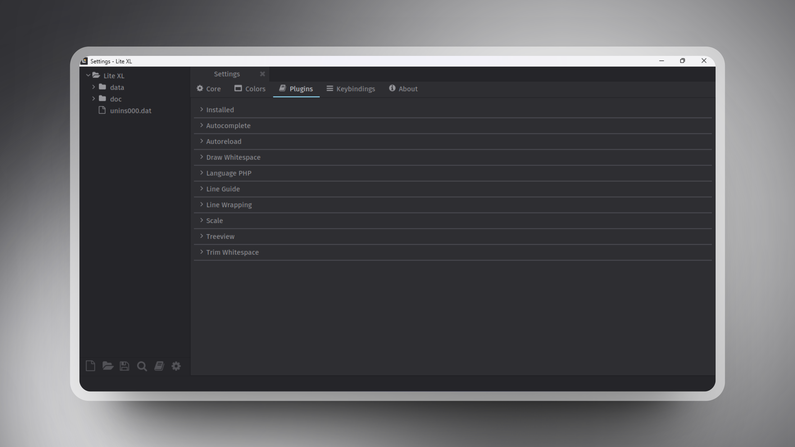The height and width of the screenshot is (447, 795).
Task: Click the open folder icon in toolbar
Action: (107, 366)
